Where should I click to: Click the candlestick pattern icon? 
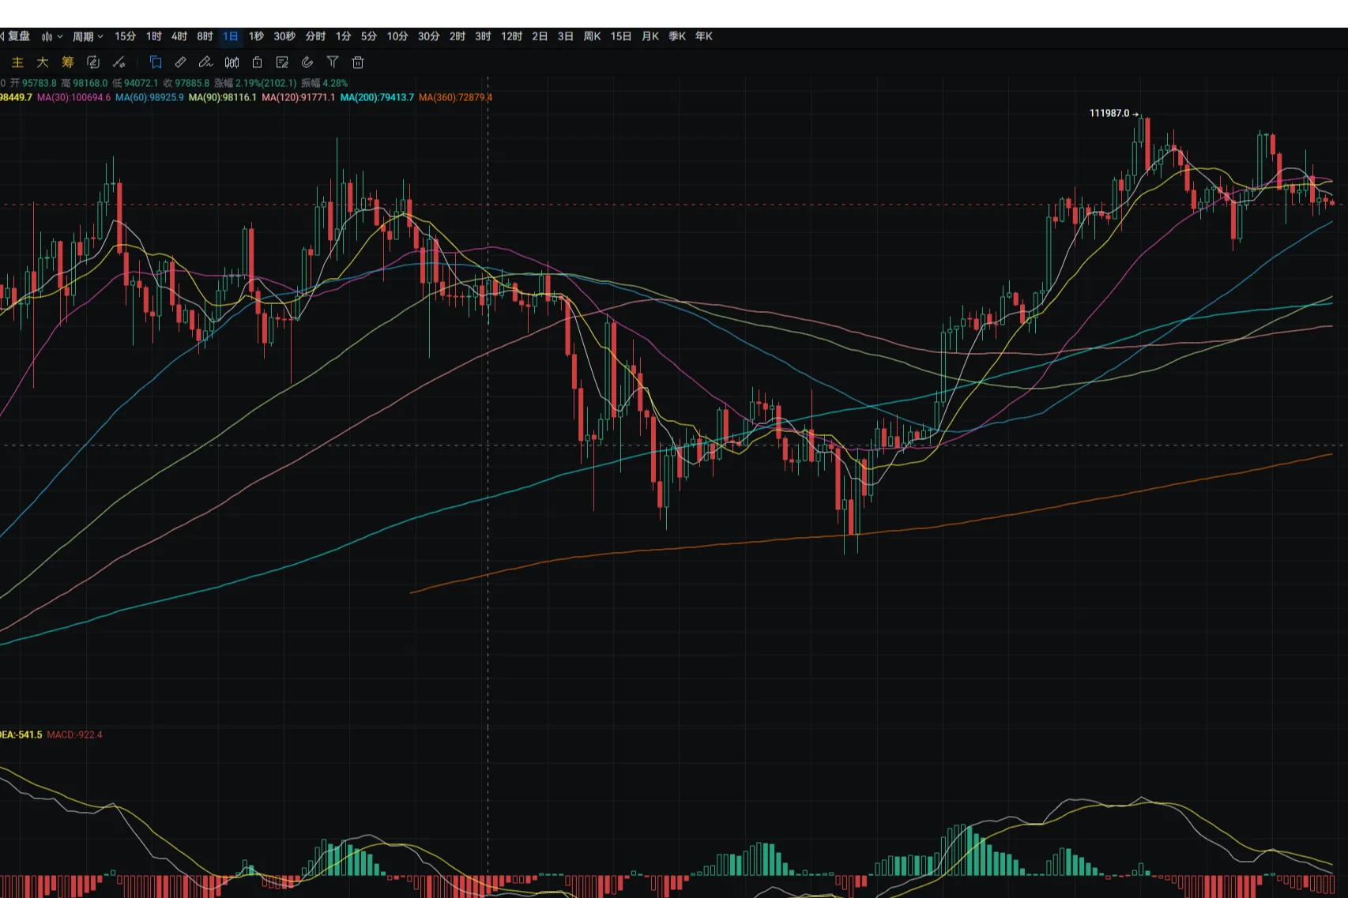232,62
